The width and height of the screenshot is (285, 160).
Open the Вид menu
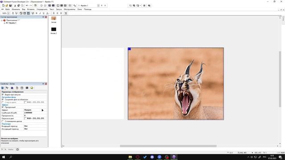[24, 9]
